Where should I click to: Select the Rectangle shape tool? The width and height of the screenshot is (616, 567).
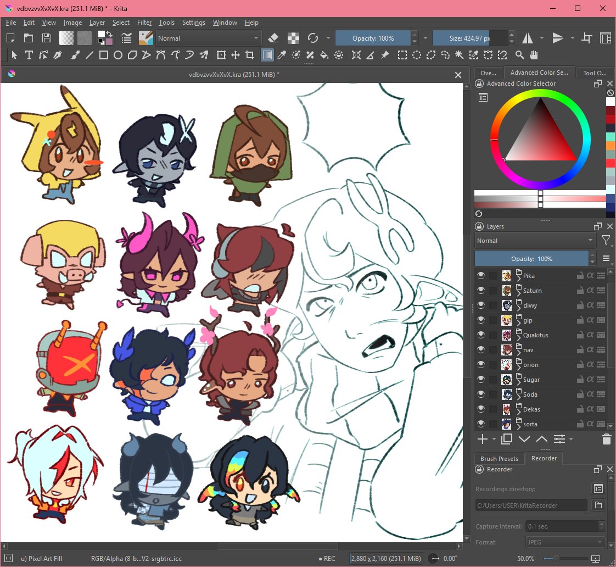[x=104, y=55]
